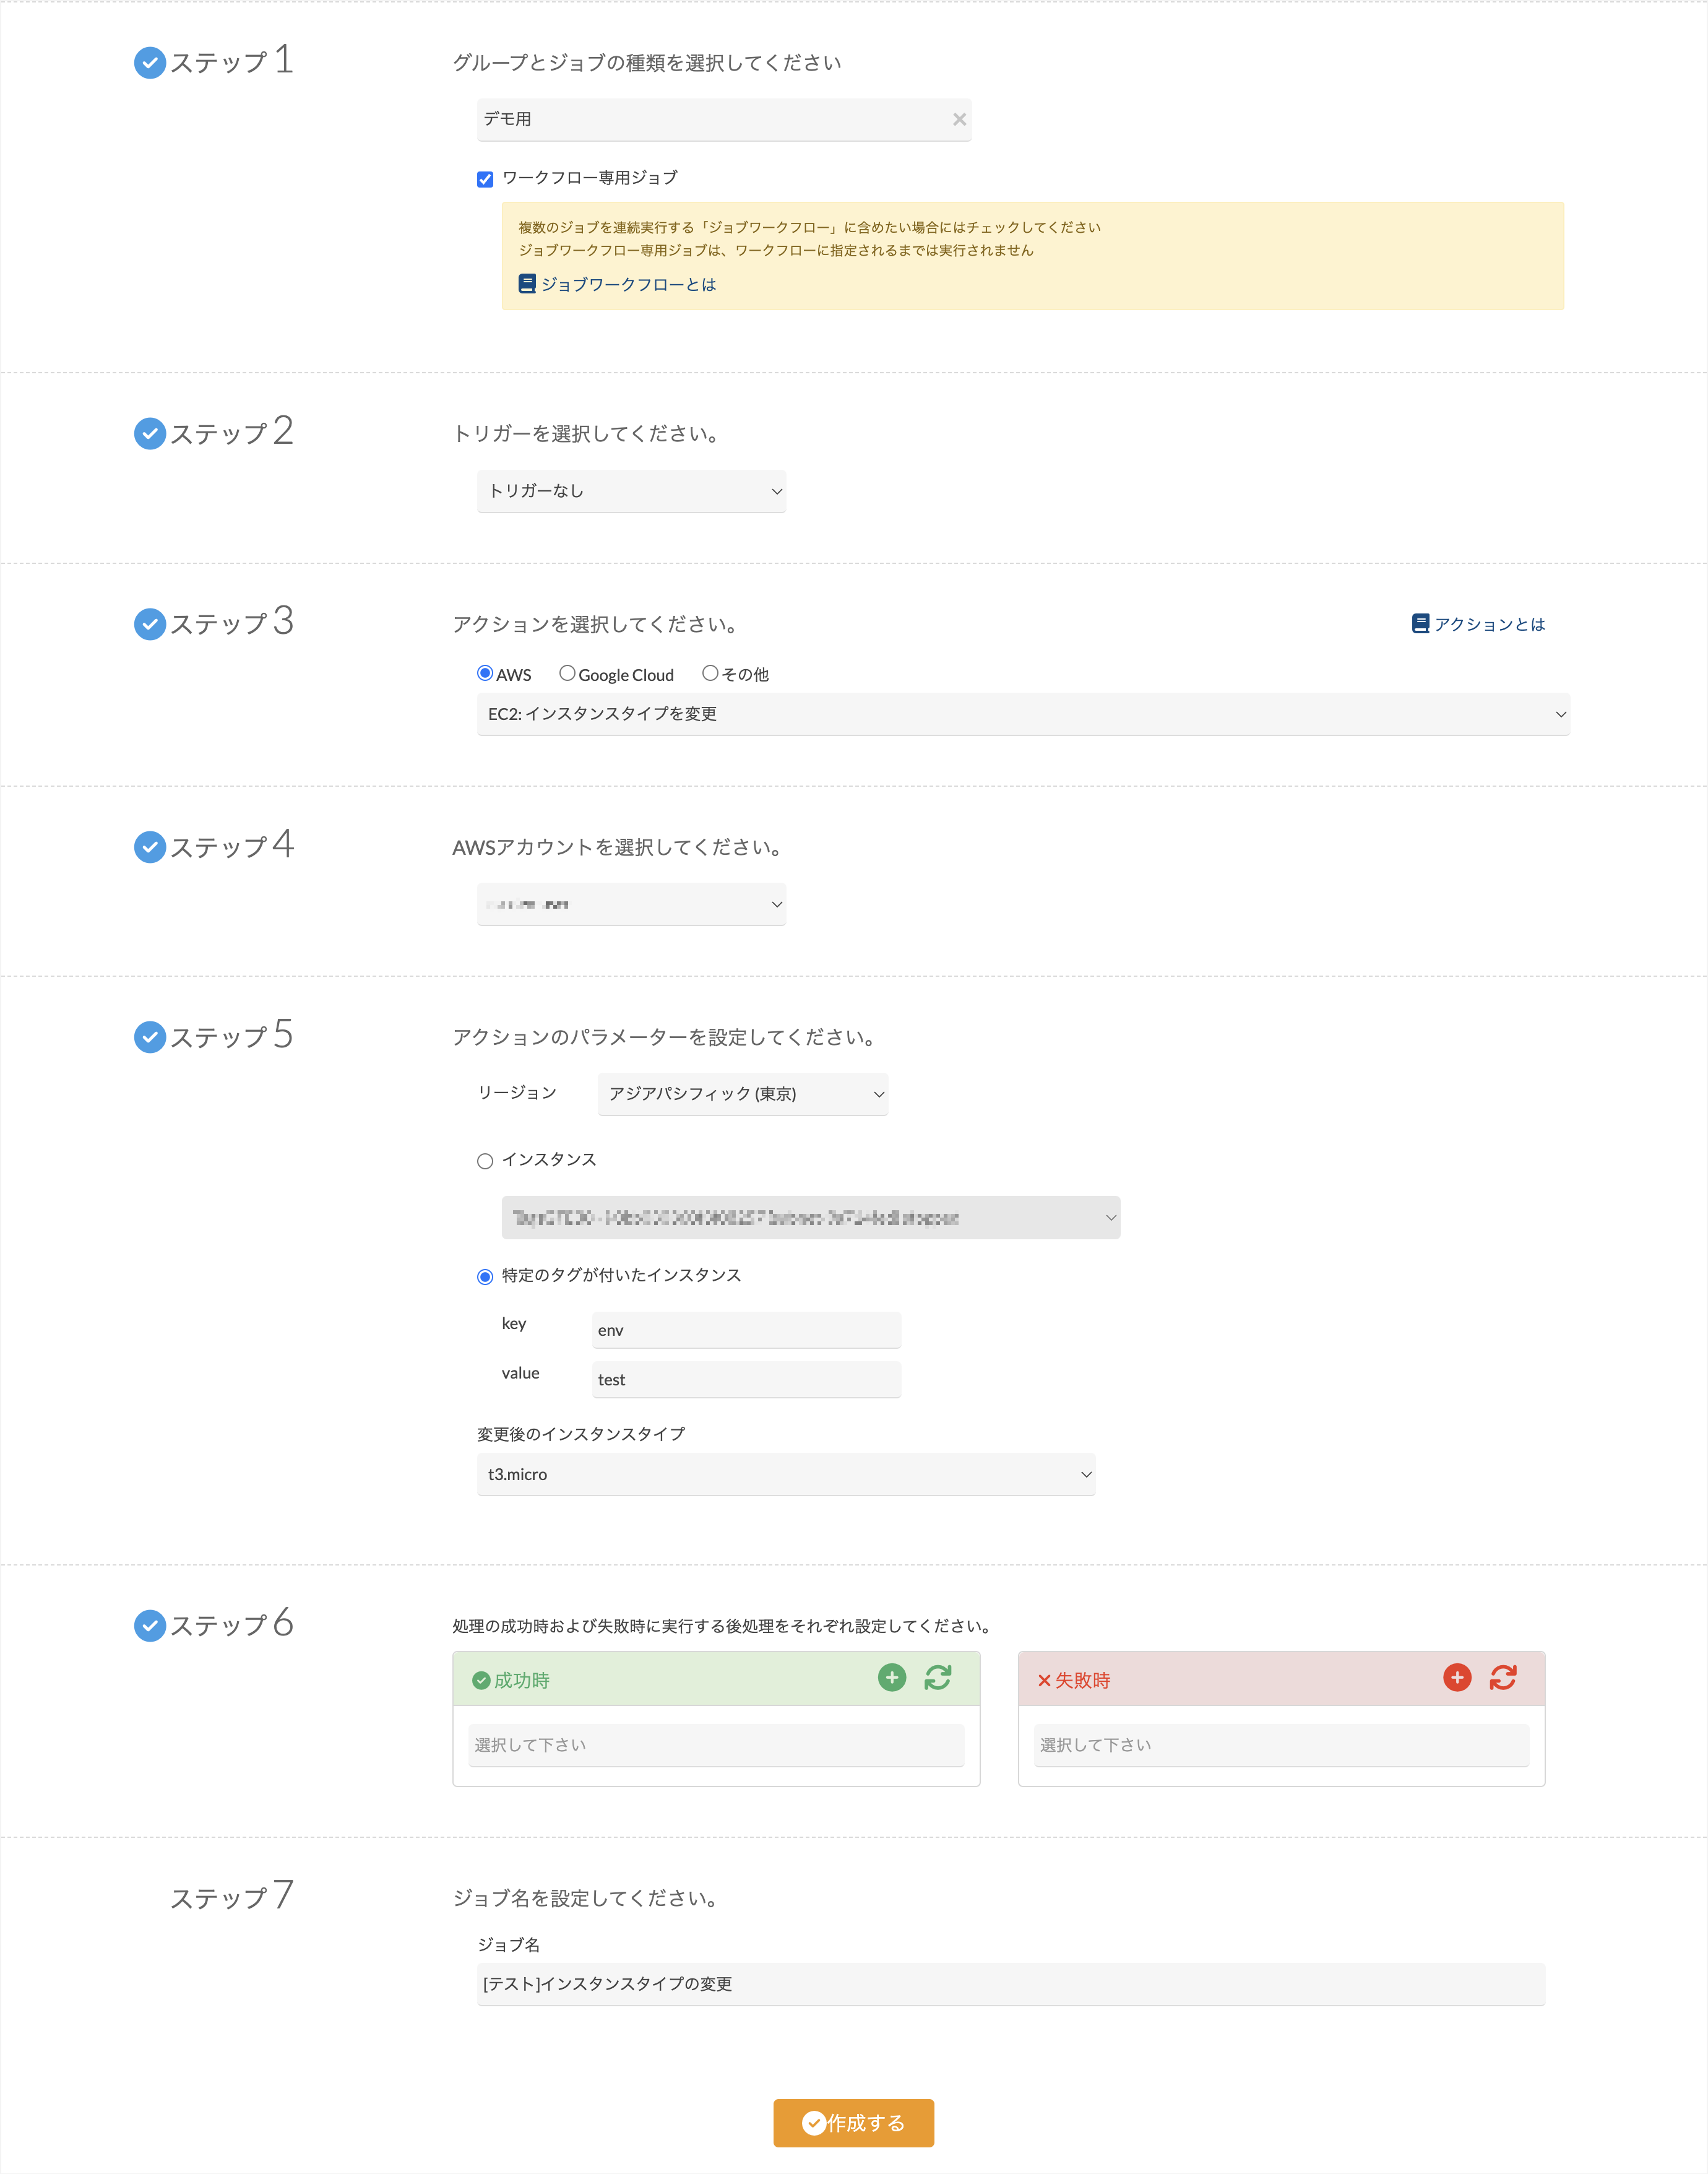Clear the デモ用 group selection with X
Image resolution: width=1708 pixels, height=2174 pixels.
click(959, 119)
